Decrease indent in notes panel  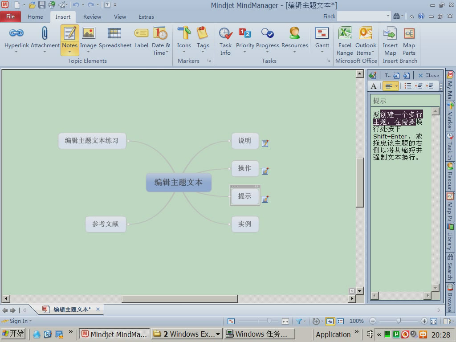click(419, 86)
